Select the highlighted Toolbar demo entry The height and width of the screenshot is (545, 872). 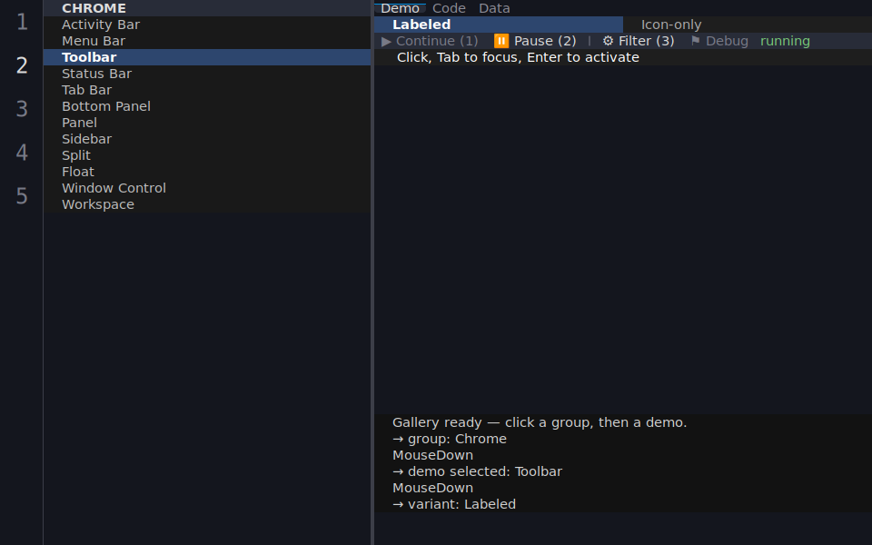[207, 57]
